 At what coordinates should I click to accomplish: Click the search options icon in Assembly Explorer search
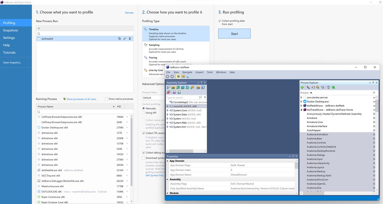(x=200, y=98)
